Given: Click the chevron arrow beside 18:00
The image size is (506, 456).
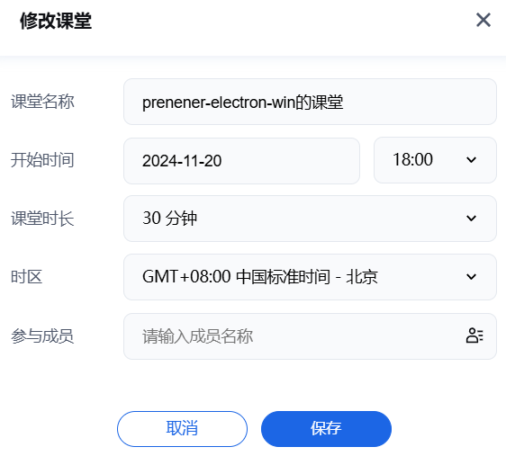Looking at the screenshot, I should pyautogui.click(x=471, y=159).
